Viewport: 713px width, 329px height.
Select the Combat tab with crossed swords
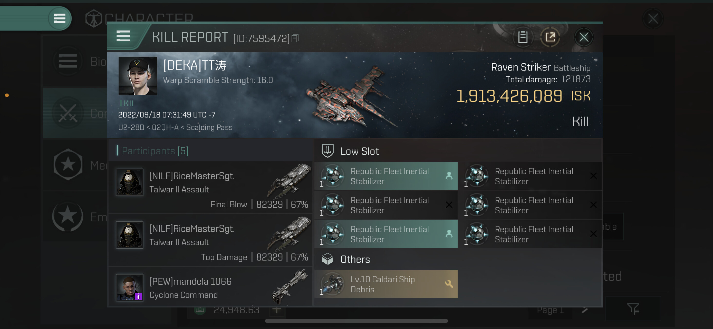click(75, 113)
